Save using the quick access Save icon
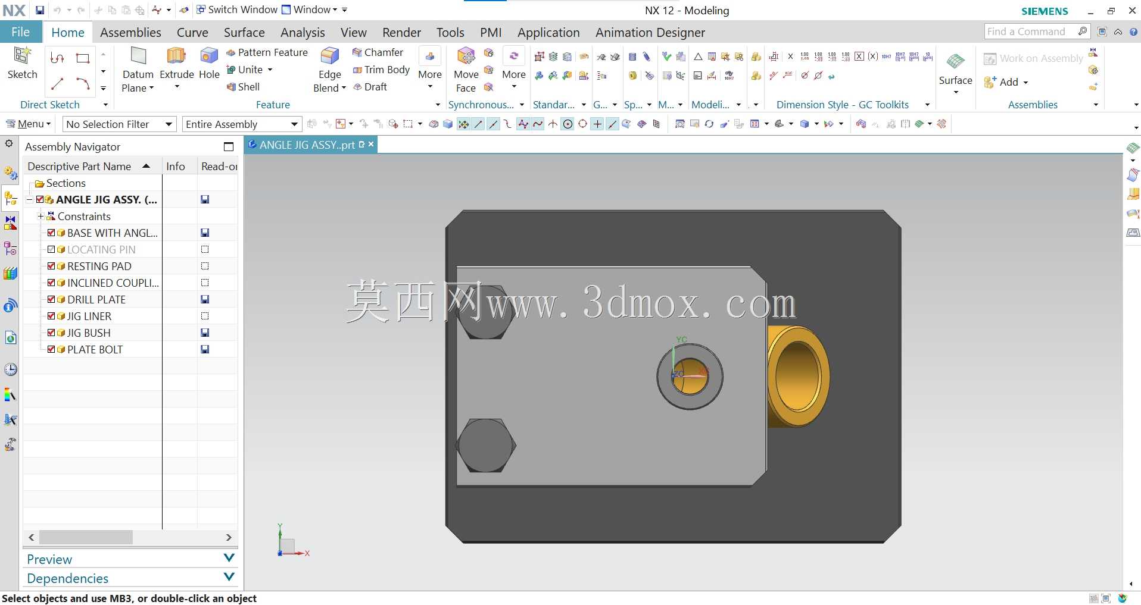The image size is (1141, 605). [39, 10]
